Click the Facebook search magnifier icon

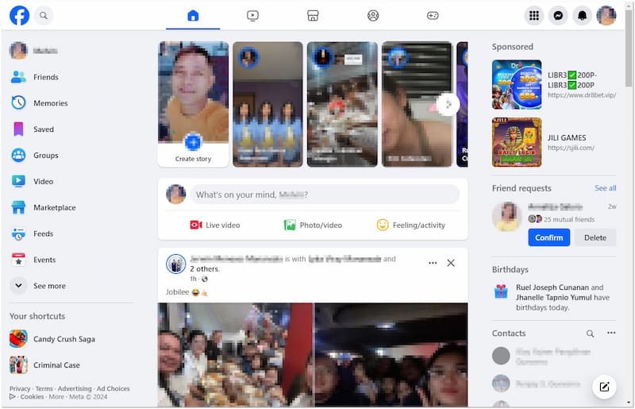44,15
